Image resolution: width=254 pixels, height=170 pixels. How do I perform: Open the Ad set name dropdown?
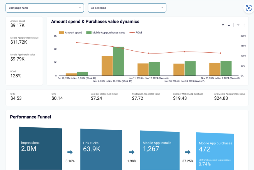coord(127,8)
